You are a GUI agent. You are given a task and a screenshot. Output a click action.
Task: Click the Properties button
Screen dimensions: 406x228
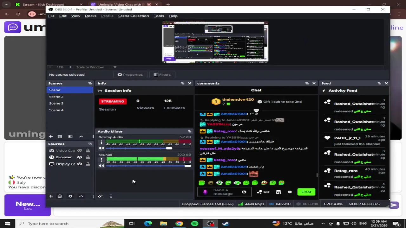pyautogui.click(x=130, y=74)
